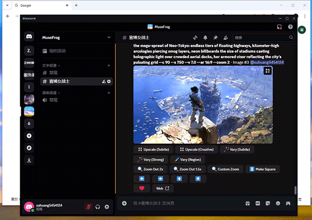This screenshot has height=220, width=312.
Task: Click the Add a Server plus icon
Action: tap(29, 136)
